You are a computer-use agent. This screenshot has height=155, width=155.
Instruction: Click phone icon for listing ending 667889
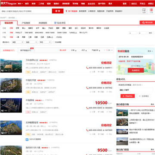87,130
